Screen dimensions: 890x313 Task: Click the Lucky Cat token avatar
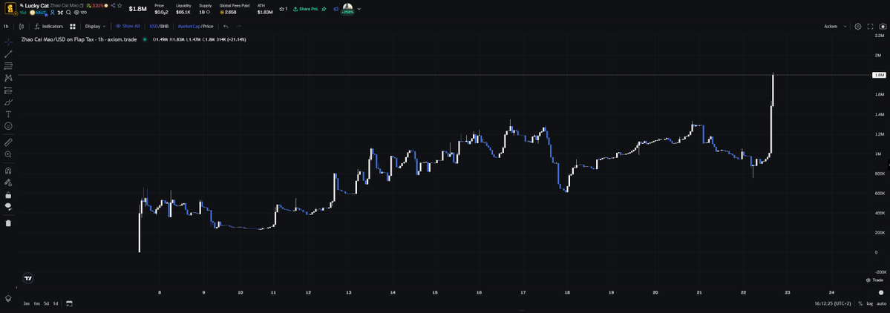click(10, 8)
